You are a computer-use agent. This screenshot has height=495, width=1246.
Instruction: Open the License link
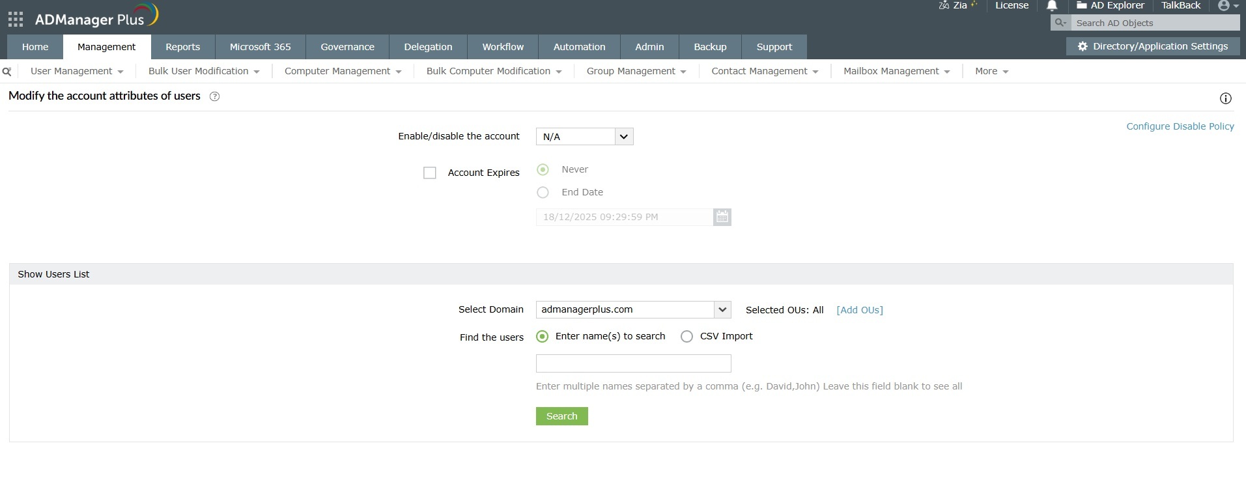tap(1012, 5)
